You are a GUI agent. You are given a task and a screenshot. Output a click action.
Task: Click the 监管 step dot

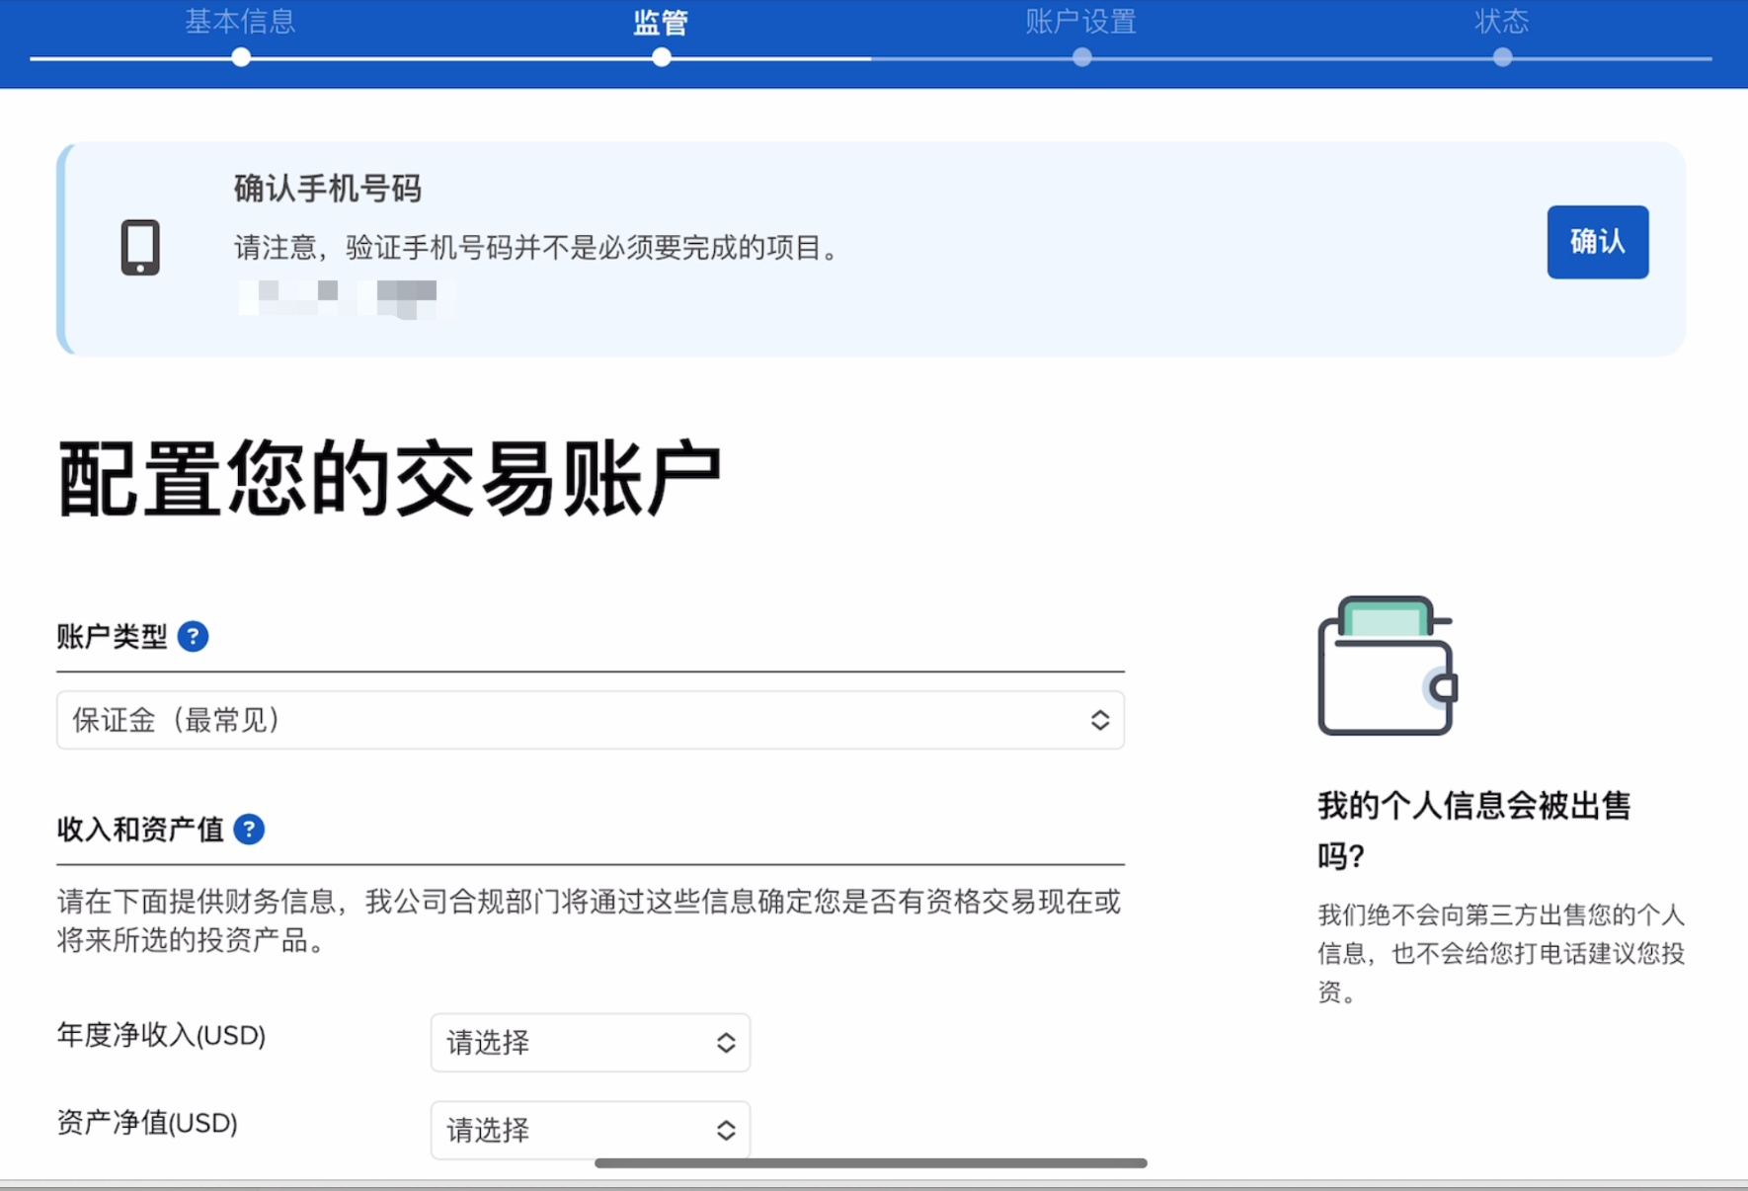click(662, 57)
